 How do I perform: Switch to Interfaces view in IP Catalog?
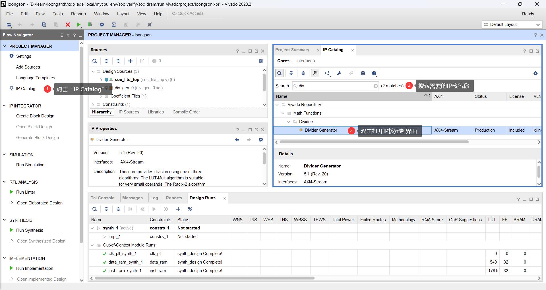click(x=305, y=61)
